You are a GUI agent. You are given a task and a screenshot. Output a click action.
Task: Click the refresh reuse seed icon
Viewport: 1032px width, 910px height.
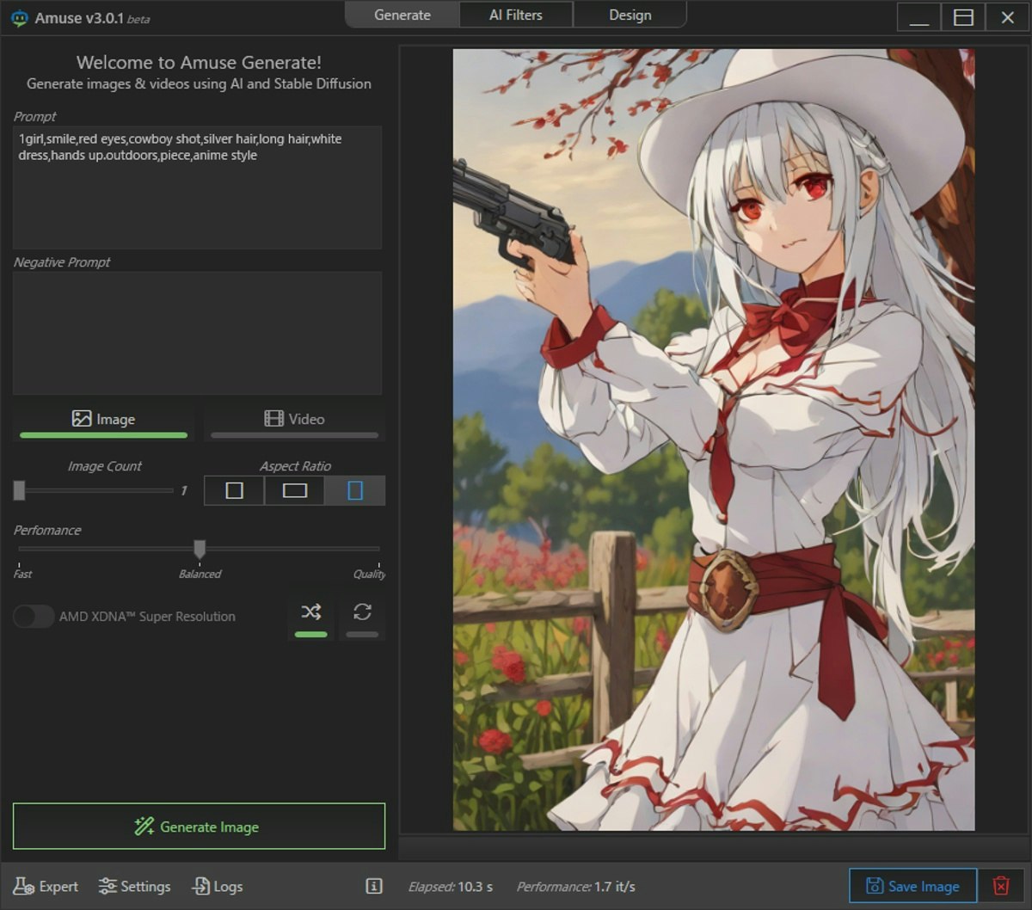(x=362, y=612)
